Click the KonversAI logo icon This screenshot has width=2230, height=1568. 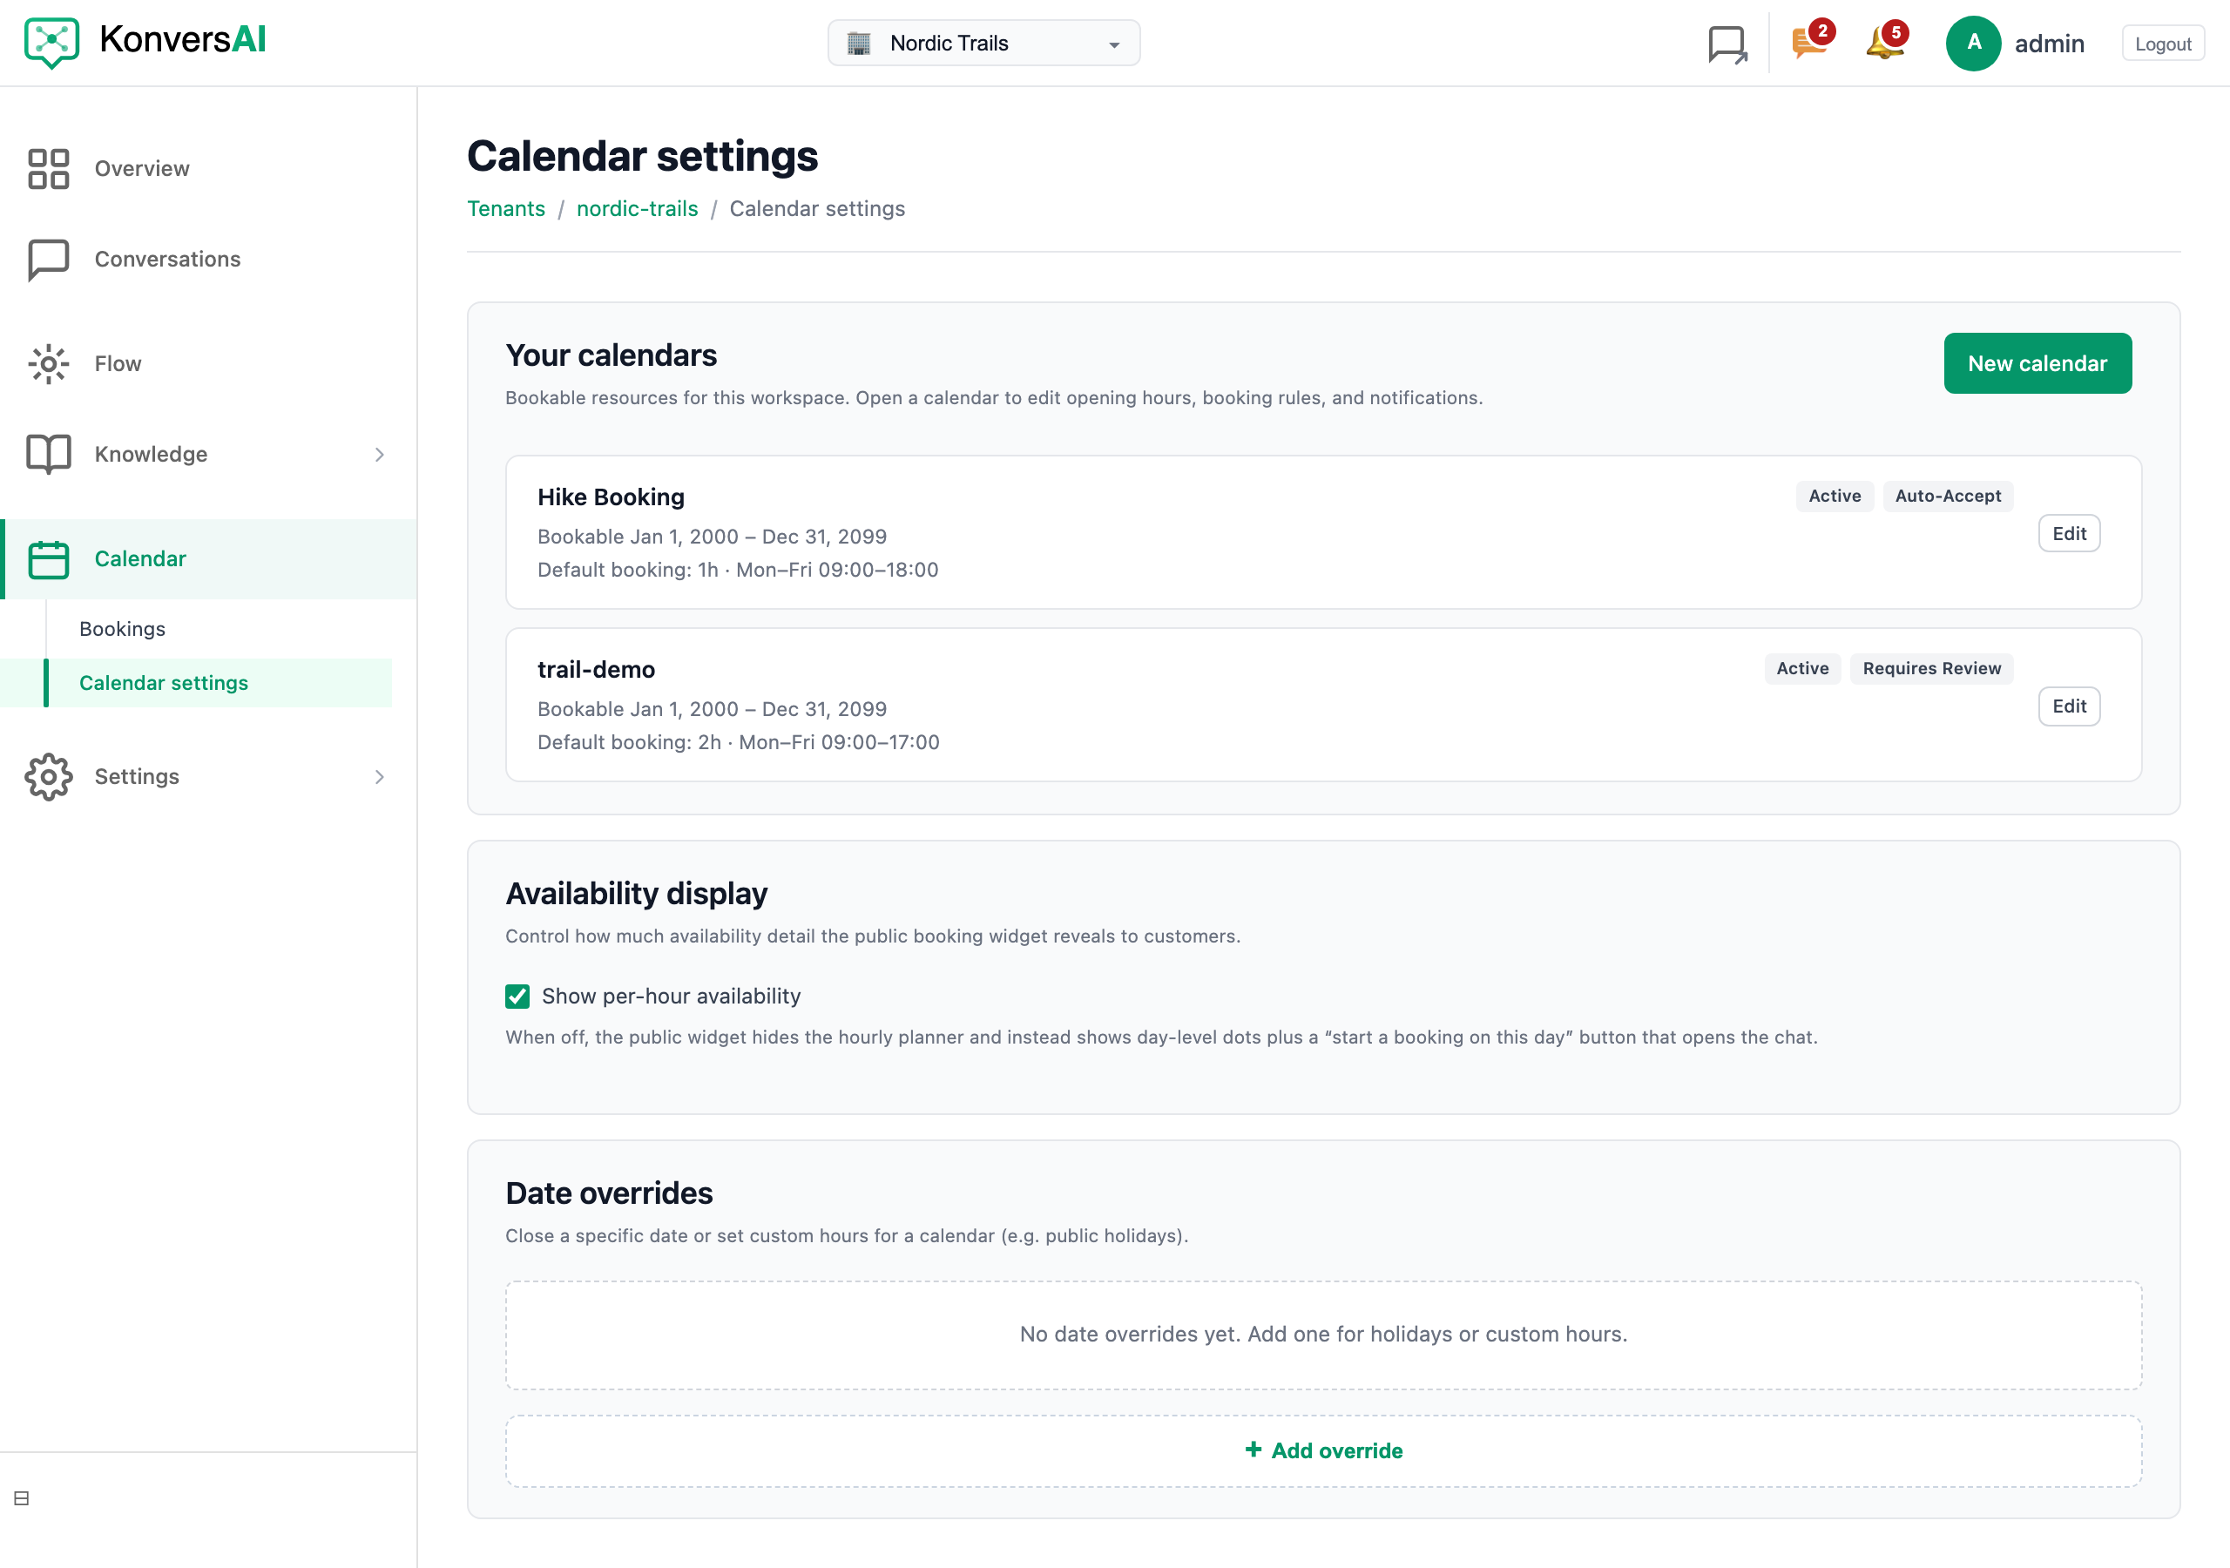pos(51,42)
